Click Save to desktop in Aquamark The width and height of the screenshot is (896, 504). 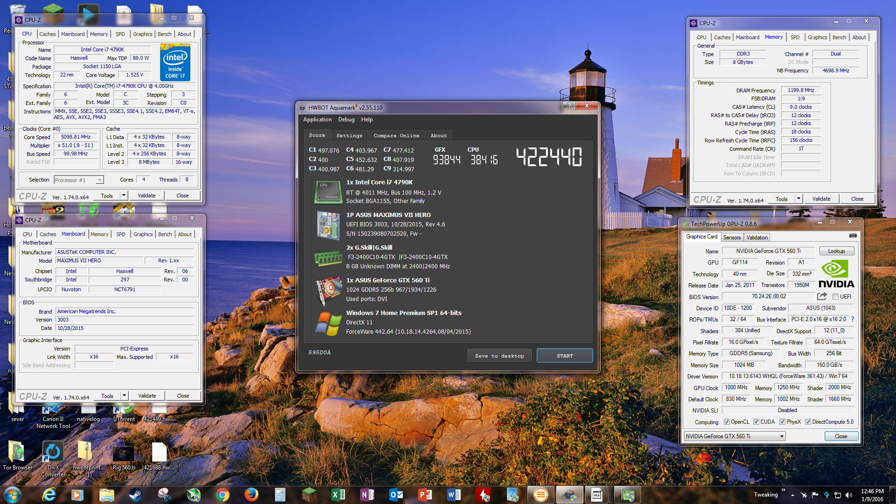499,356
